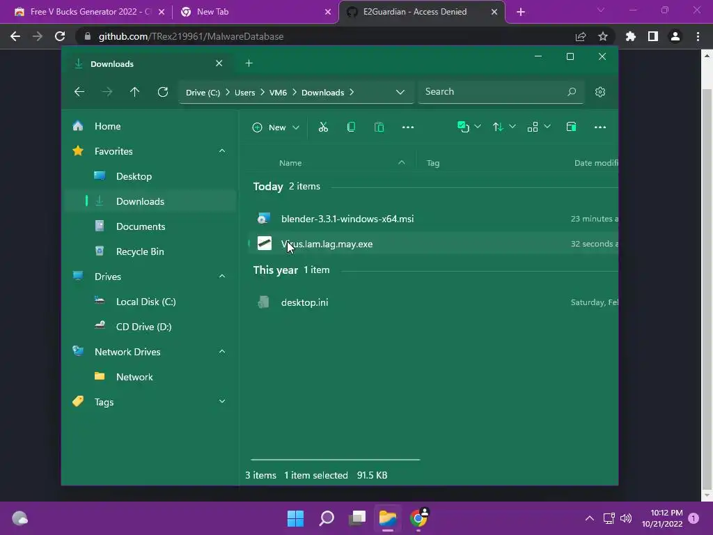Image resolution: width=713 pixels, height=535 pixels.
Task: Toggle the preview pane icon
Action: pos(571,127)
